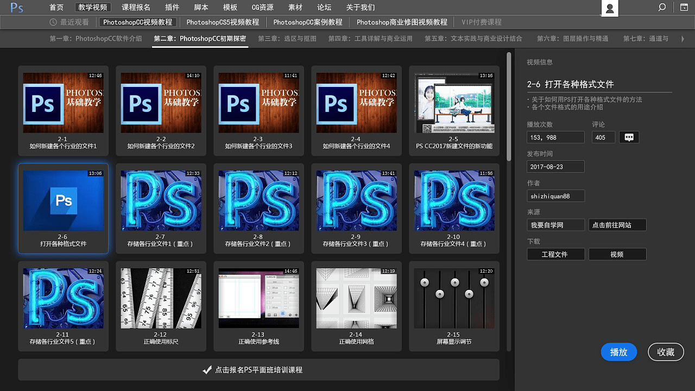
Task: Click the 405 comment count field
Action: coord(603,137)
